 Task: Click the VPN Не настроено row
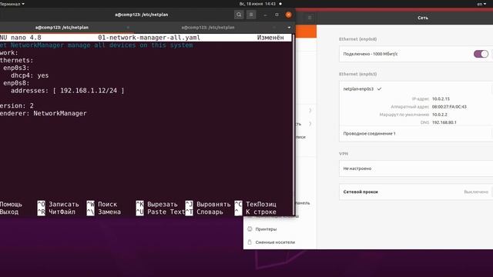(x=416, y=169)
